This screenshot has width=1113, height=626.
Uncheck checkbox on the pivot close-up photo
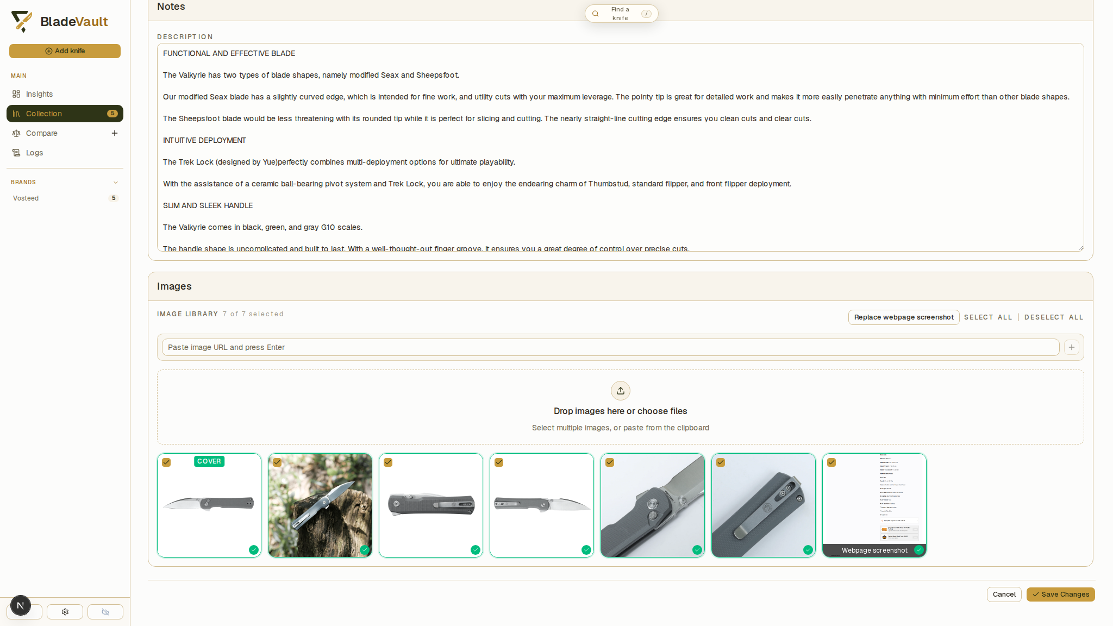[x=610, y=462]
